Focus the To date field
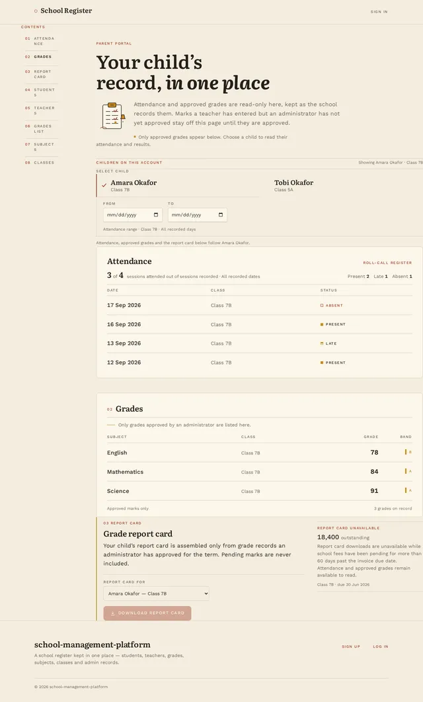Image resolution: width=423 pixels, height=702 pixels. point(197,215)
